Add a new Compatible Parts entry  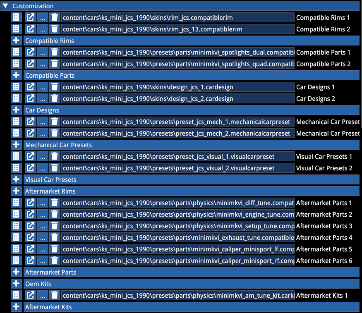(16, 75)
